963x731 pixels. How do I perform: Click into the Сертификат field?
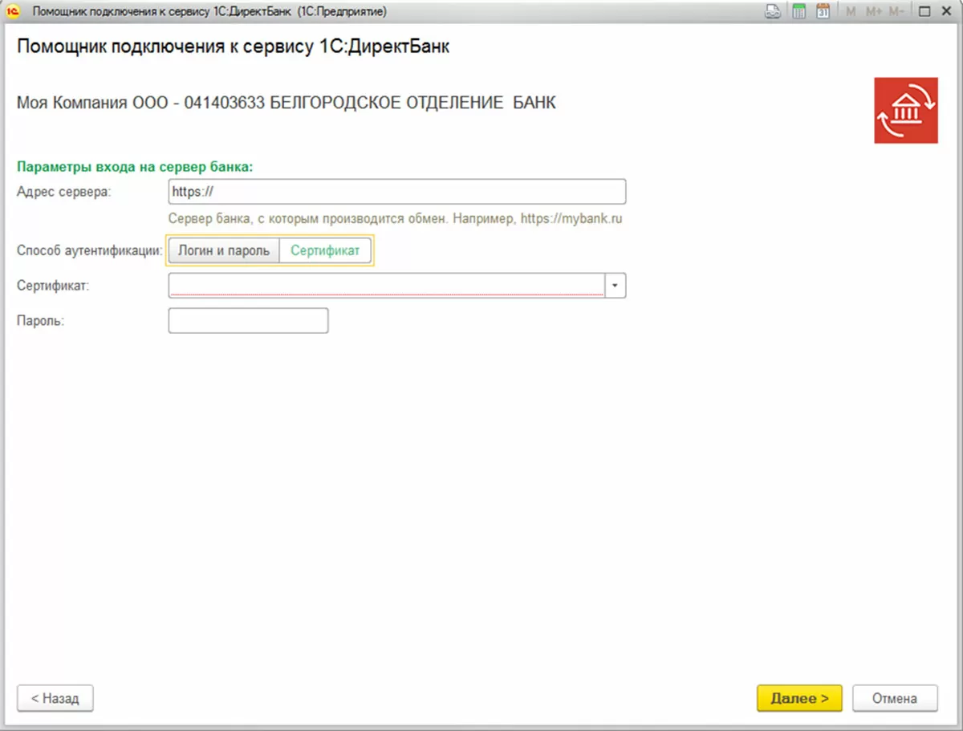tap(387, 286)
